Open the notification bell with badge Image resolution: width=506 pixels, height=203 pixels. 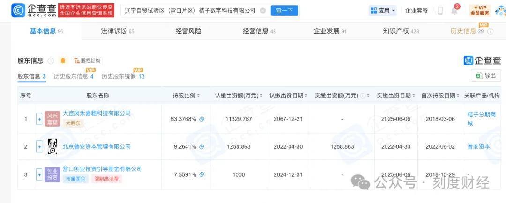[x=454, y=10]
